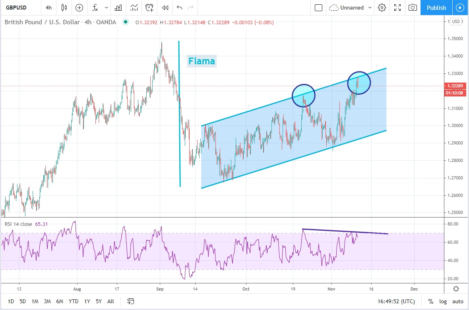The width and height of the screenshot is (469, 310).
Task: Click the 16:49:52 (UTC) timezone clock
Action: coord(396,301)
